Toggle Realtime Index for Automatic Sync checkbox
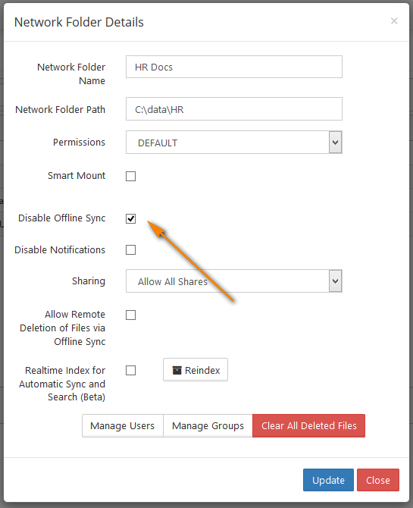Image resolution: width=413 pixels, height=508 pixels. click(x=130, y=370)
